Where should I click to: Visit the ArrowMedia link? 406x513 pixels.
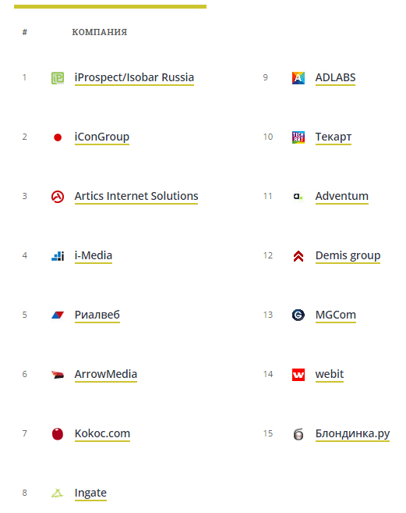106,374
